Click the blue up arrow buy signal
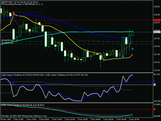 tap(123, 56)
